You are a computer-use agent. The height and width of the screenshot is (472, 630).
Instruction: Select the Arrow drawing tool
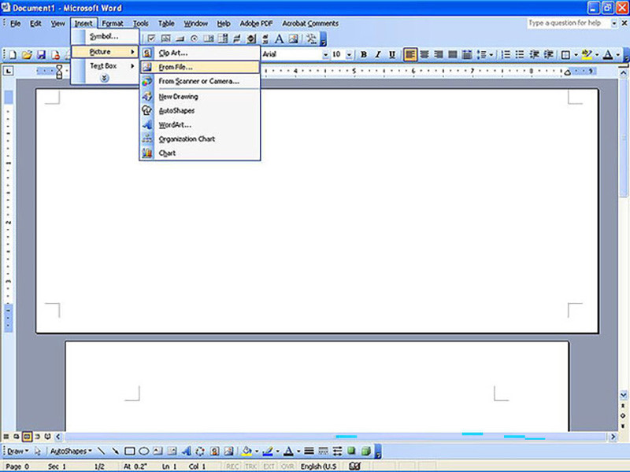point(115,451)
